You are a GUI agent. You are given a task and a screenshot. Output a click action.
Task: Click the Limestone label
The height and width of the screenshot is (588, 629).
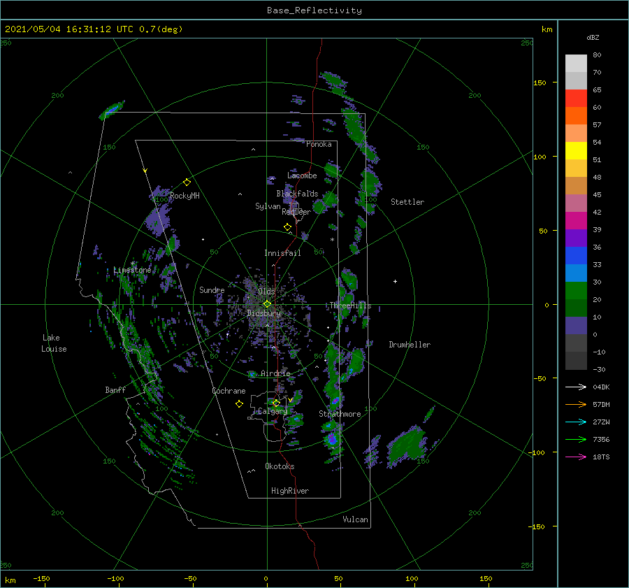132,270
